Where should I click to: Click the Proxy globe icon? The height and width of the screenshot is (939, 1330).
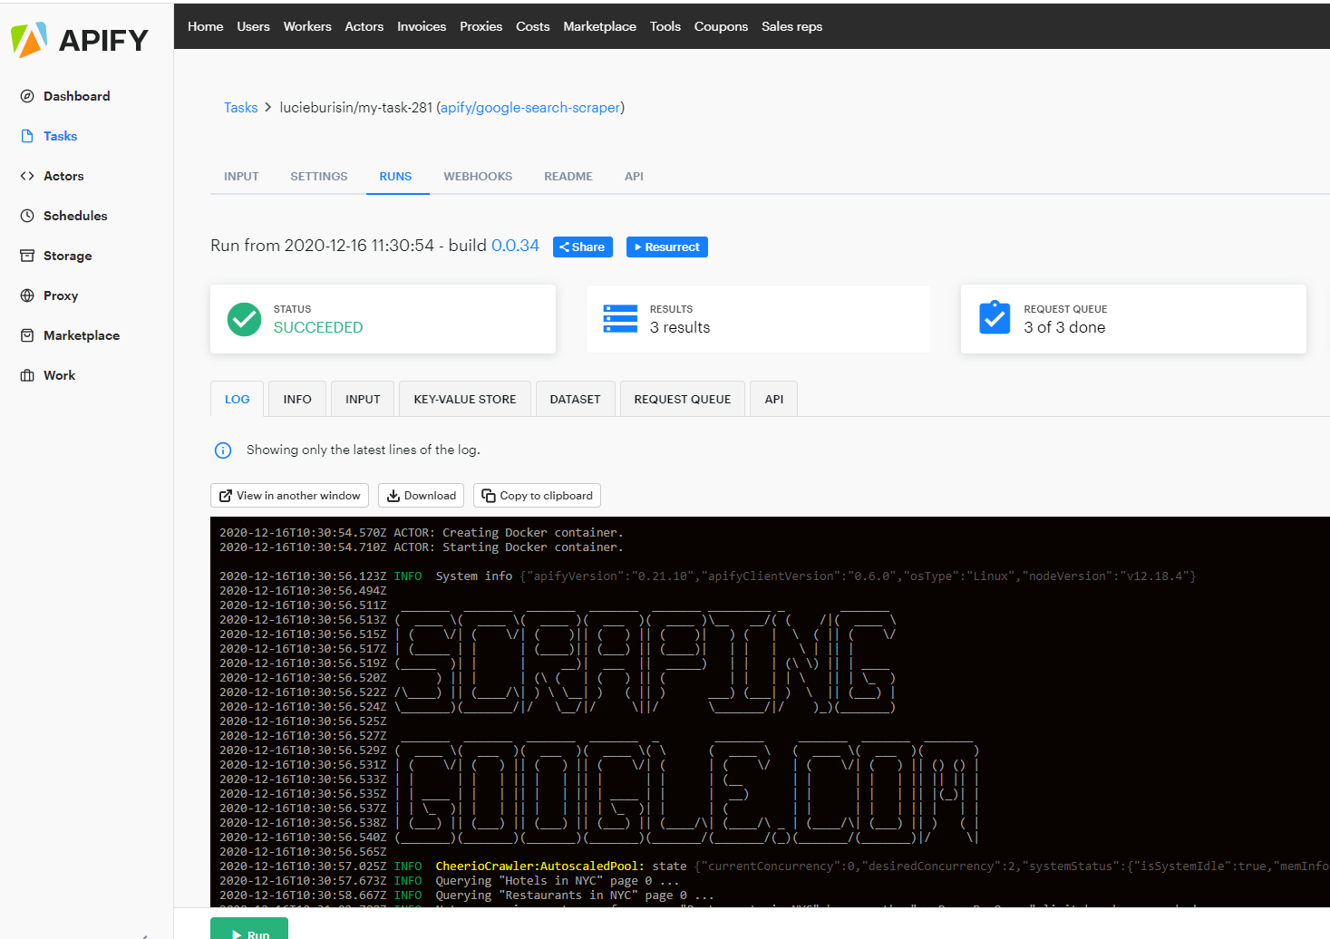pyautogui.click(x=27, y=295)
